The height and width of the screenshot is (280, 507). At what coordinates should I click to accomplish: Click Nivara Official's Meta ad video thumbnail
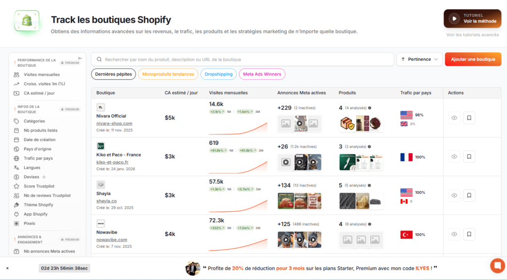point(300,123)
